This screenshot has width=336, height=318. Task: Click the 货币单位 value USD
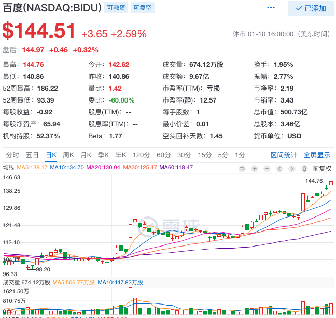(x=294, y=136)
